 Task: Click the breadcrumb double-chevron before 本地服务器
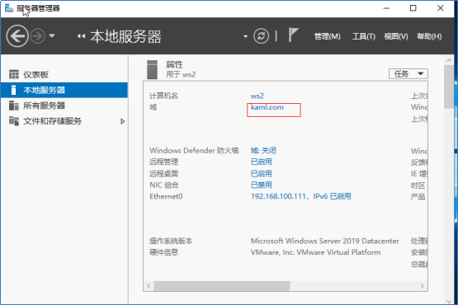click(81, 36)
